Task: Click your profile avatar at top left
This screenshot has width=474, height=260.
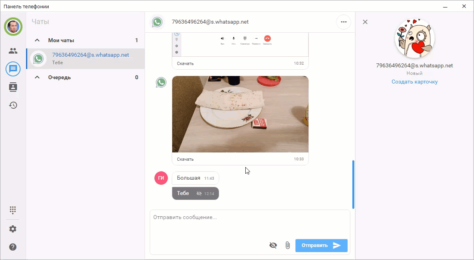Action: (13, 26)
